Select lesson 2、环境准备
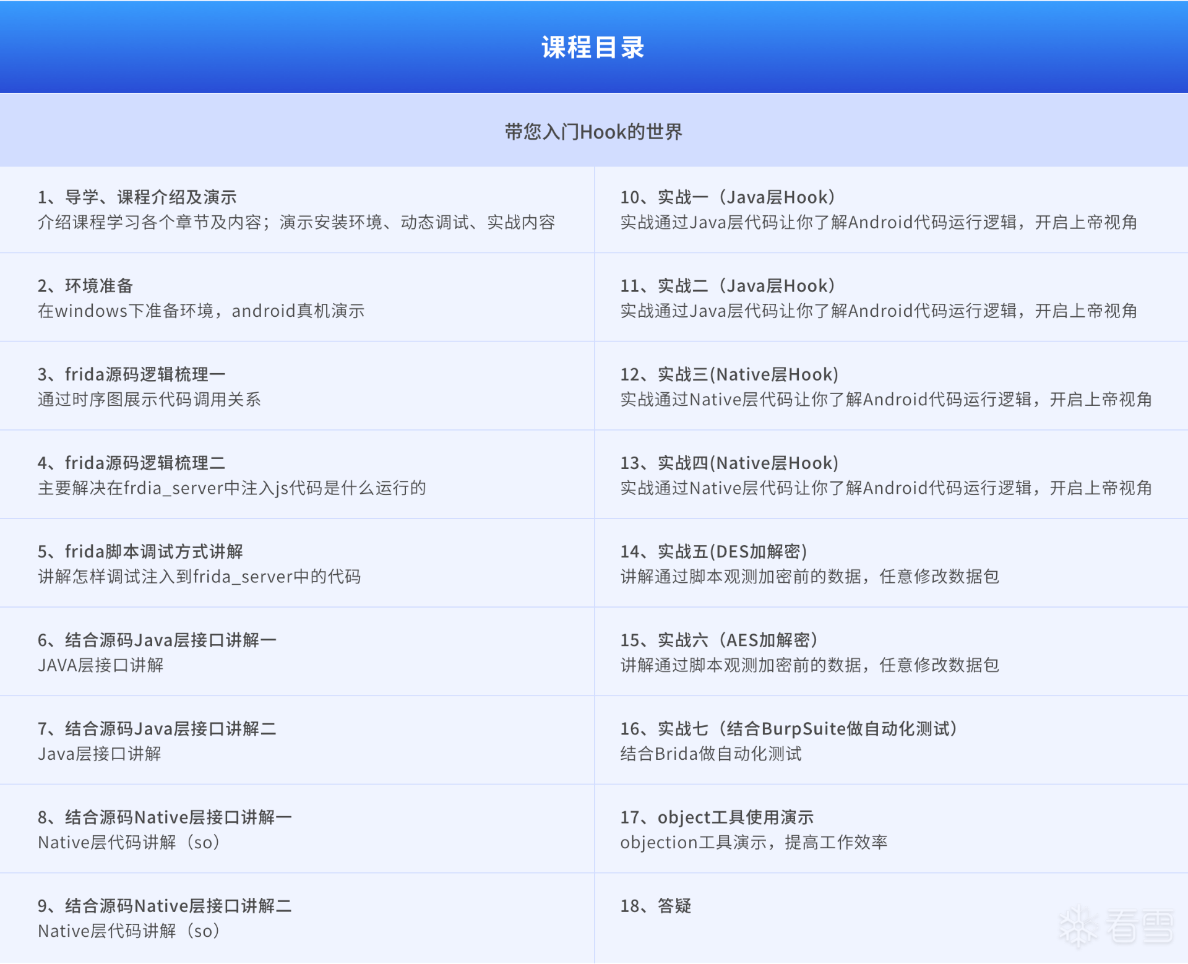 pyautogui.click(x=85, y=286)
